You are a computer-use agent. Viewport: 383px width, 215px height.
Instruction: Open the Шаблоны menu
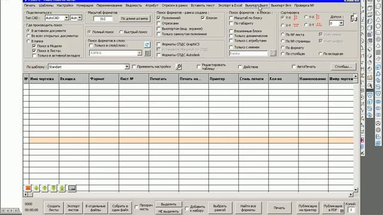pyautogui.click(x=46, y=5)
